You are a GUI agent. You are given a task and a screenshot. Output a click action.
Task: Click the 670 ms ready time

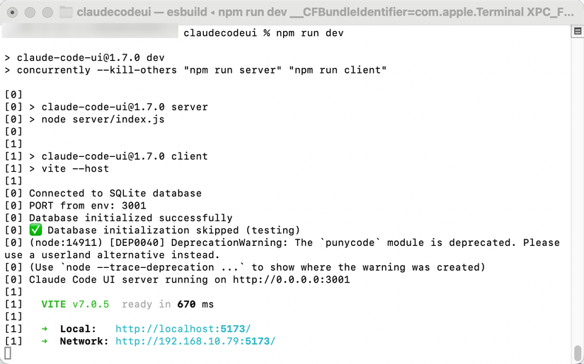pyautogui.click(x=195, y=304)
